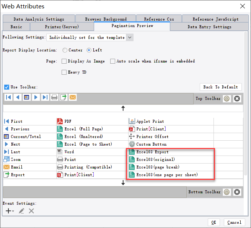
Task: Click the first page icon in Top Toolbar
Action: point(8,98)
